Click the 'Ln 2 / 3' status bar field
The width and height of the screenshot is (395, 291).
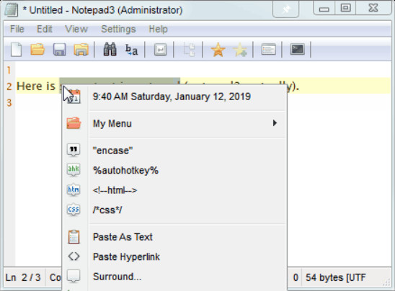point(23,277)
